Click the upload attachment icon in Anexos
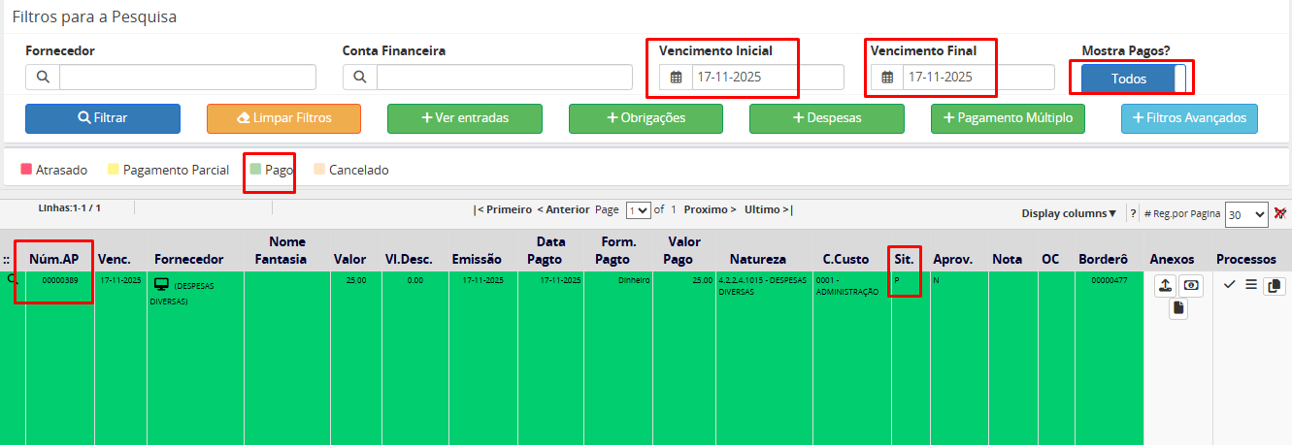This screenshot has width=1292, height=445. [x=1163, y=286]
